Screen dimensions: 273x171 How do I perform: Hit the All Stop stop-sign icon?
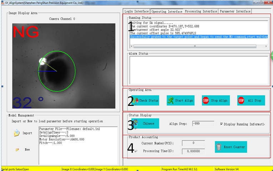(x=241, y=101)
